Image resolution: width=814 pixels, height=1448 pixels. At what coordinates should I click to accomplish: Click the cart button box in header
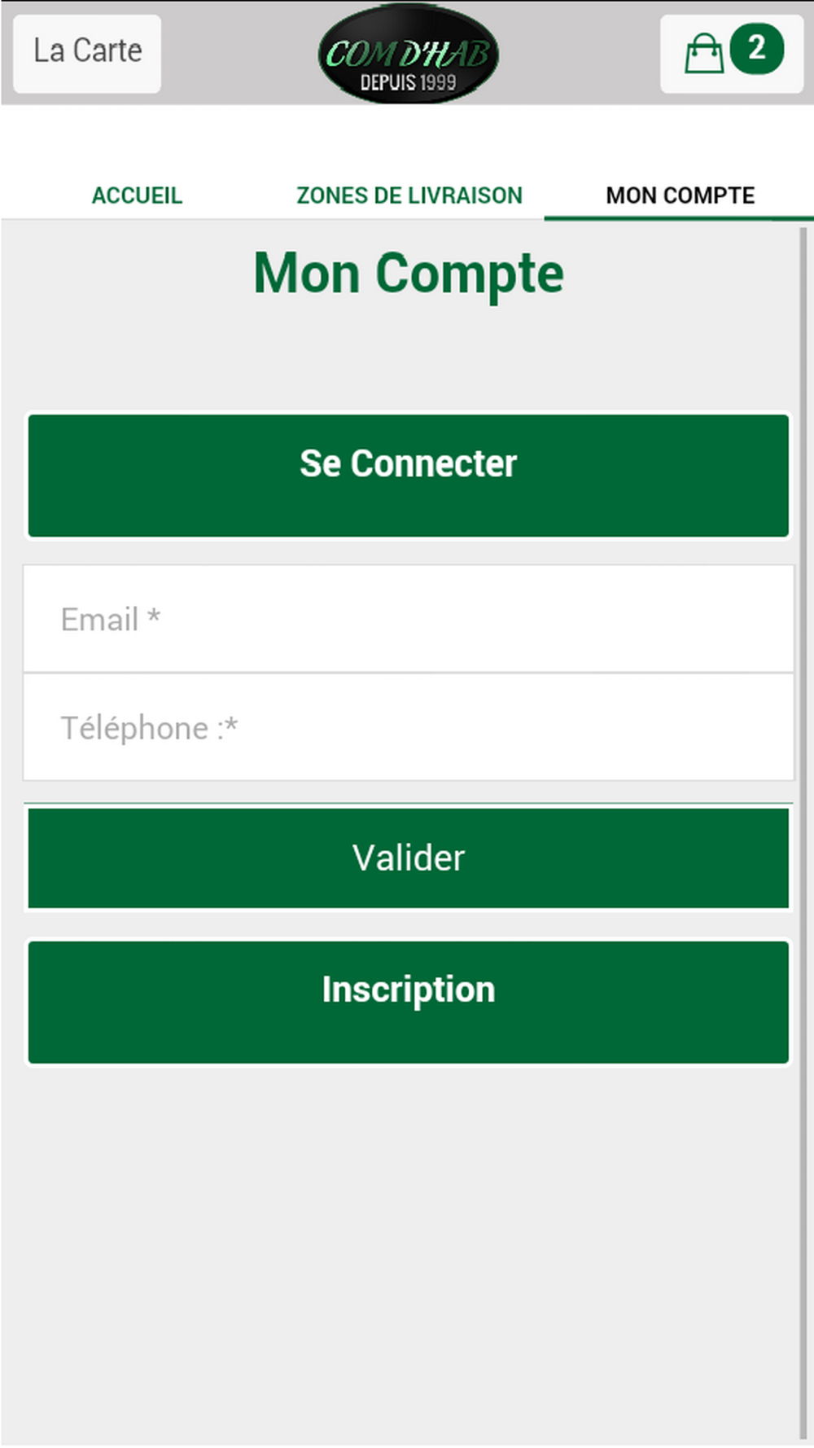click(x=732, y=54)
